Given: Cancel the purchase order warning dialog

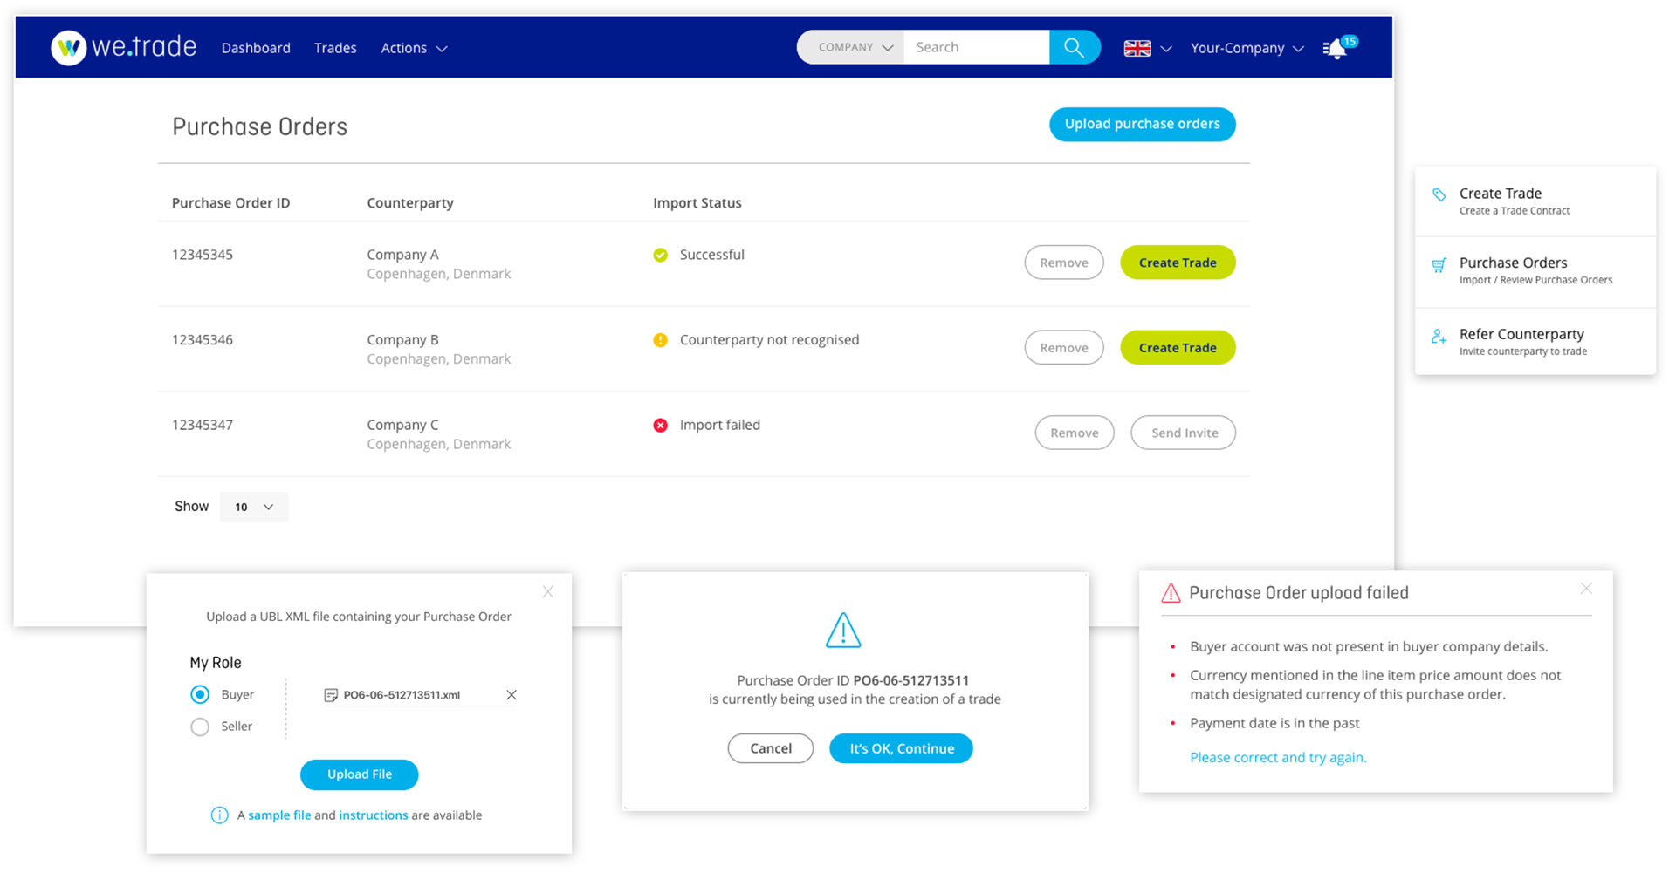Looking at the screenshot, I should point(771,748).
